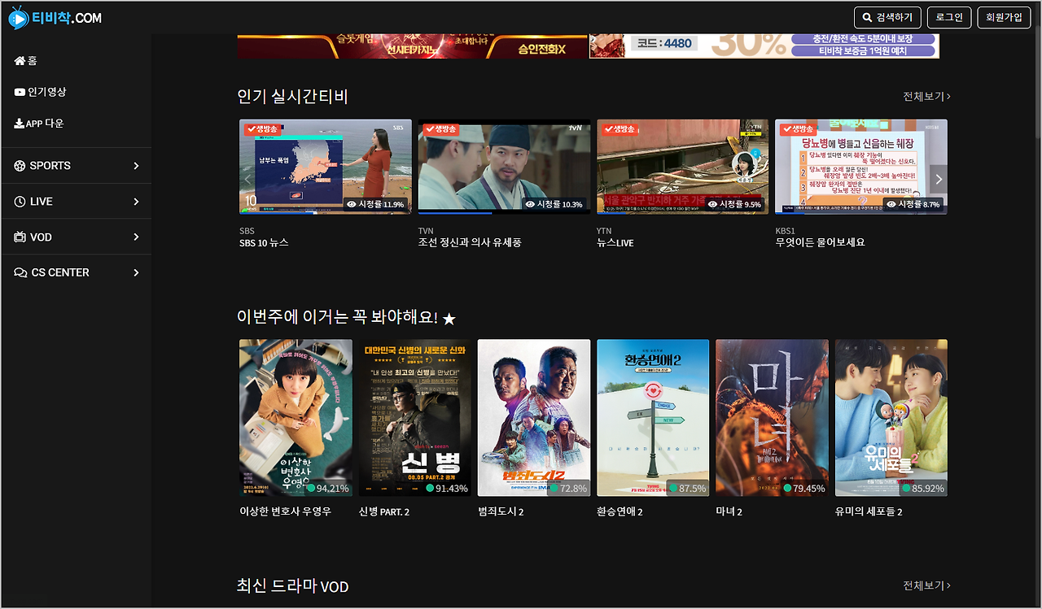The image size is (1042, 609).
Task: Click the magnifier icon in 검색하기 button
Action: [x=865, y=17]
